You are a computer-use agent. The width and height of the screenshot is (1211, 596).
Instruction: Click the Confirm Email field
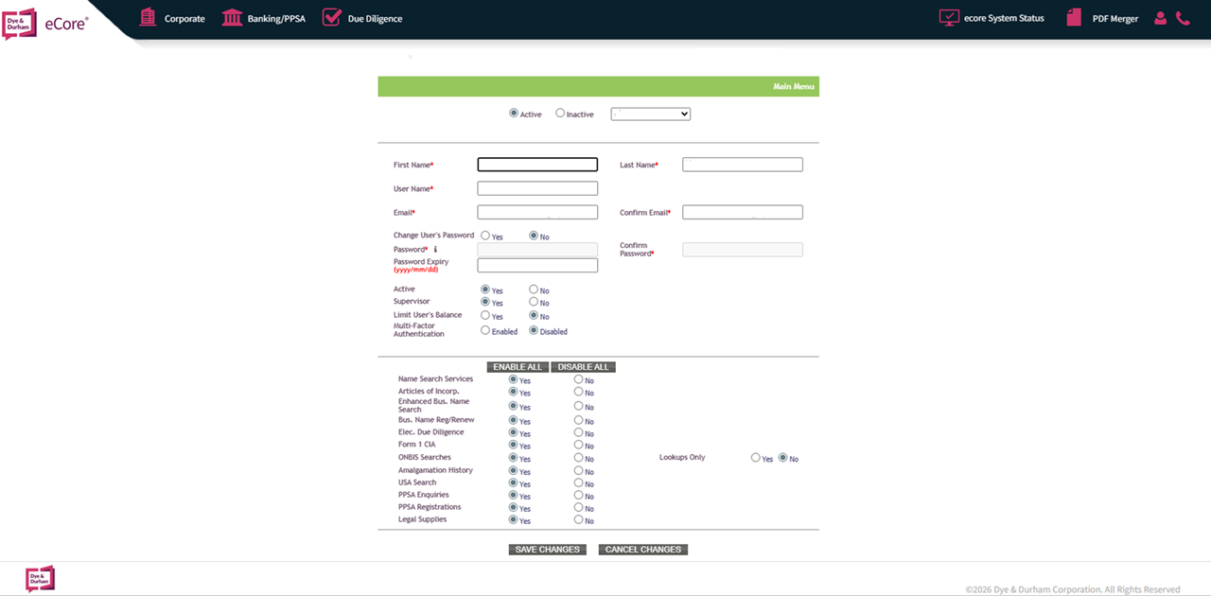click(743, 212)
